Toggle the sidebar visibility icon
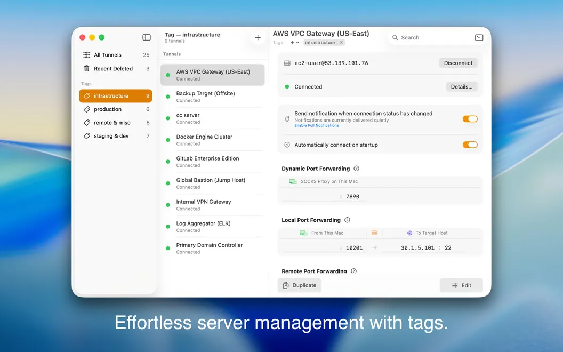The width and height of the screenshot is (563, 352). pyautogui.click(x=147, y=37)
